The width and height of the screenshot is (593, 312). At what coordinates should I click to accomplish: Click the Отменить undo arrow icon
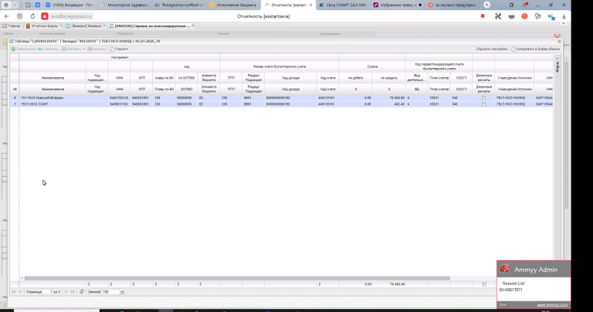39,49
